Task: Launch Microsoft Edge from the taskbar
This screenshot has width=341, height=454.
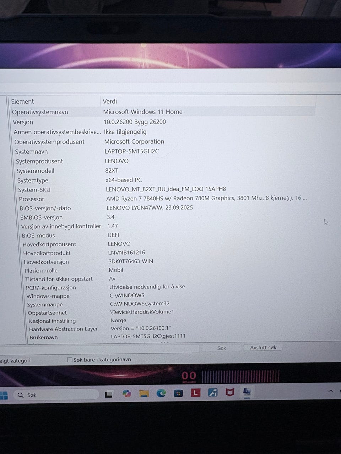Action: tap(161, 393)
